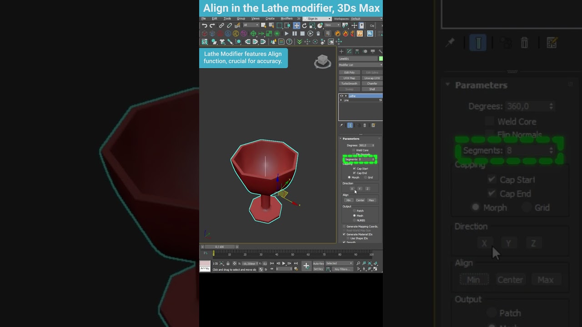Click the Auto Key button

point(318,263)
